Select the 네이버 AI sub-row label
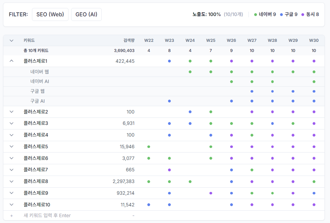This screenshot has height=223, width=330. click(40, 81)
